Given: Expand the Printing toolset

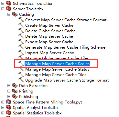Looking at the screenshot, I should pyautogui.click(x=9, y=91).
